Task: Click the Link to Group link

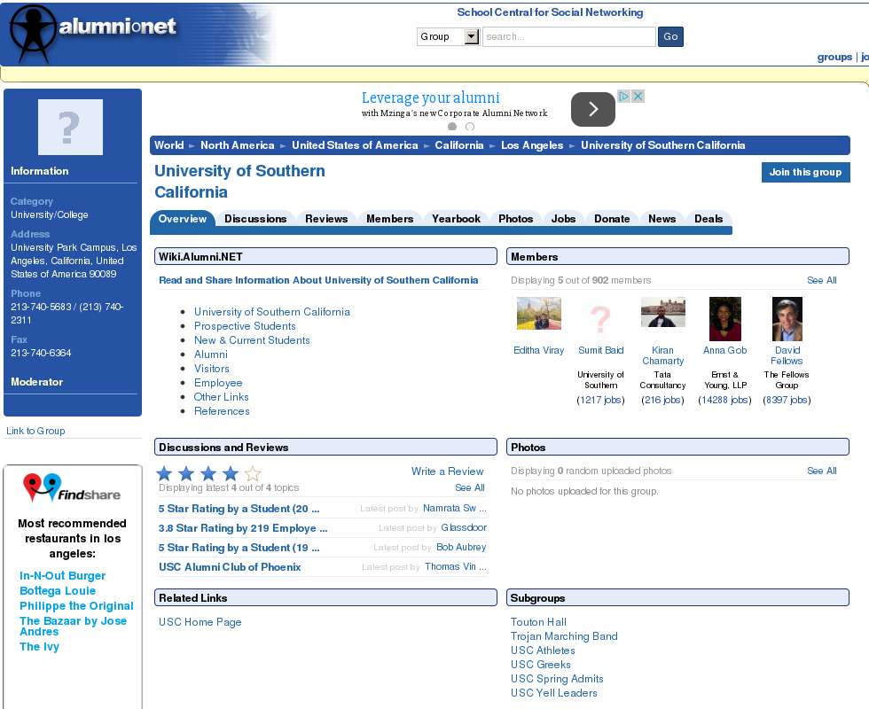Action: point(35,431)
